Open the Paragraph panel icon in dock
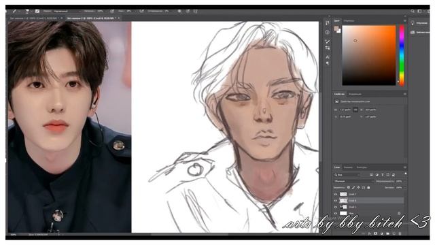435x245 pixels. pyautogui.click(x=328, y=63)
